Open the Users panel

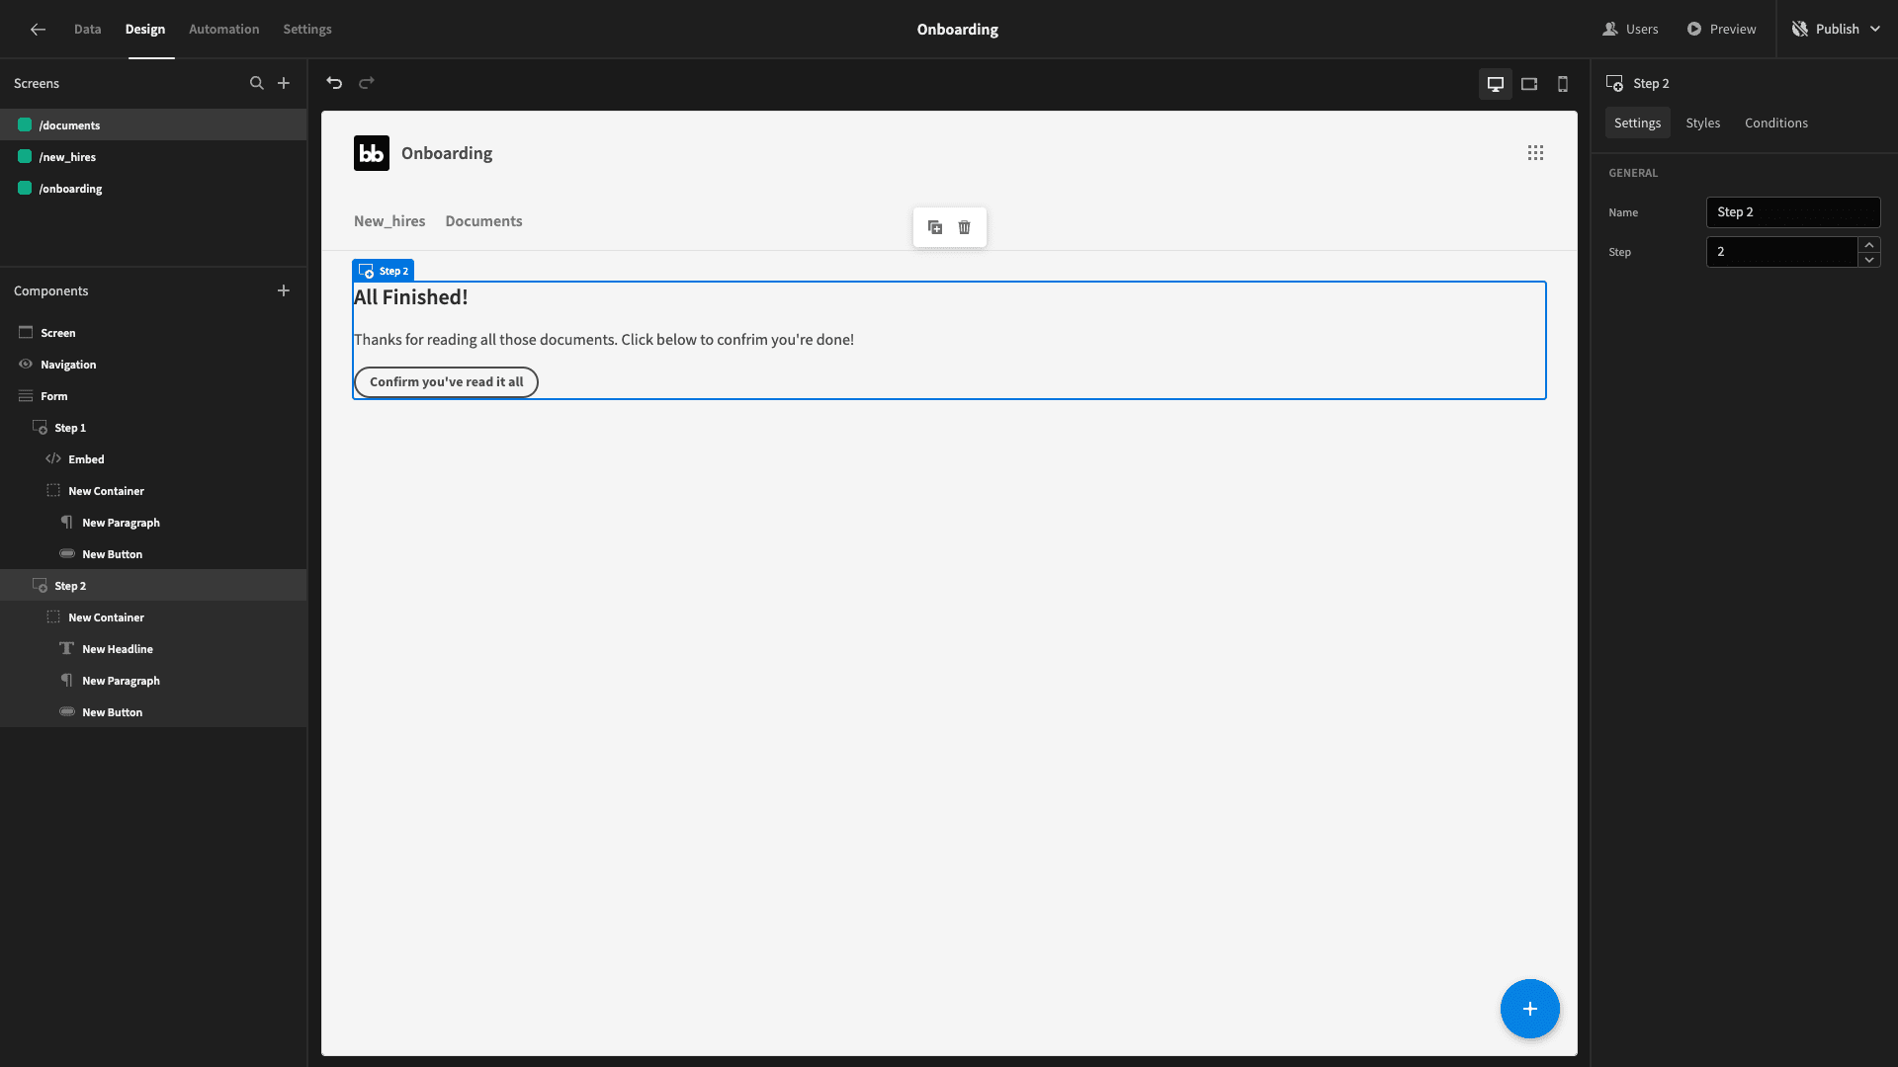[1631, 30]
